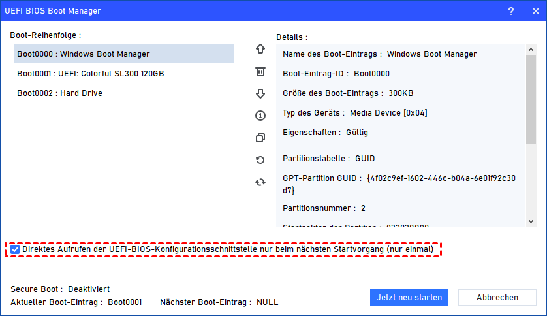Click the restore counterclockwise arrow icon
Image resolution: width=547 pixels, height=316 pixels.
tap(260, 160)
